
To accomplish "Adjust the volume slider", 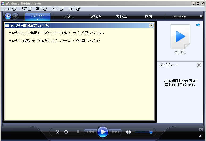I will click(143, 132).
